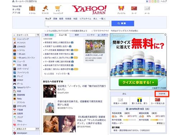Open ゲーム controller item in the sidebar

(x=20, y=84)
